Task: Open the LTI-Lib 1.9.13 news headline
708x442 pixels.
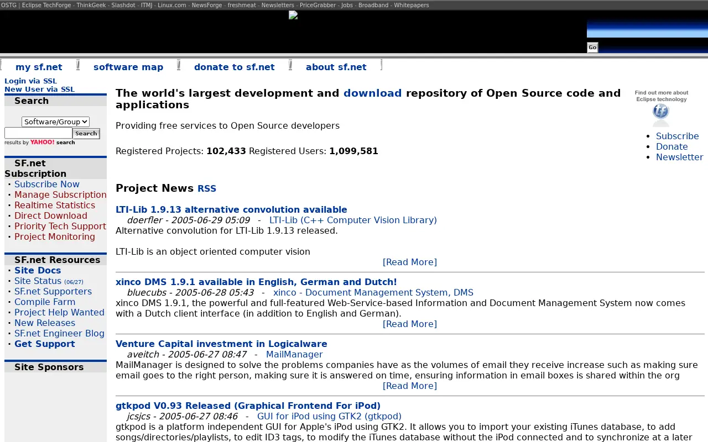Action: [x=231, y=209]
